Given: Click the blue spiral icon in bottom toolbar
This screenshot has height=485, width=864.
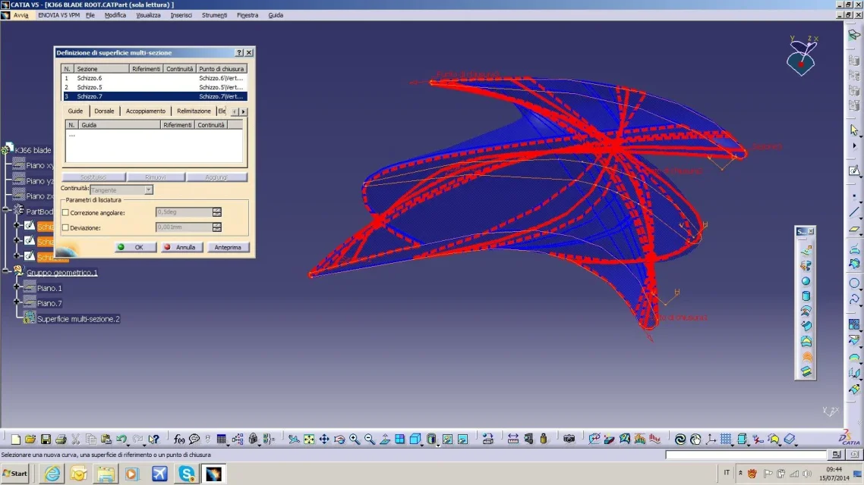Looking at the screenshot, I should pyautogui.click(x=680, y=439).
